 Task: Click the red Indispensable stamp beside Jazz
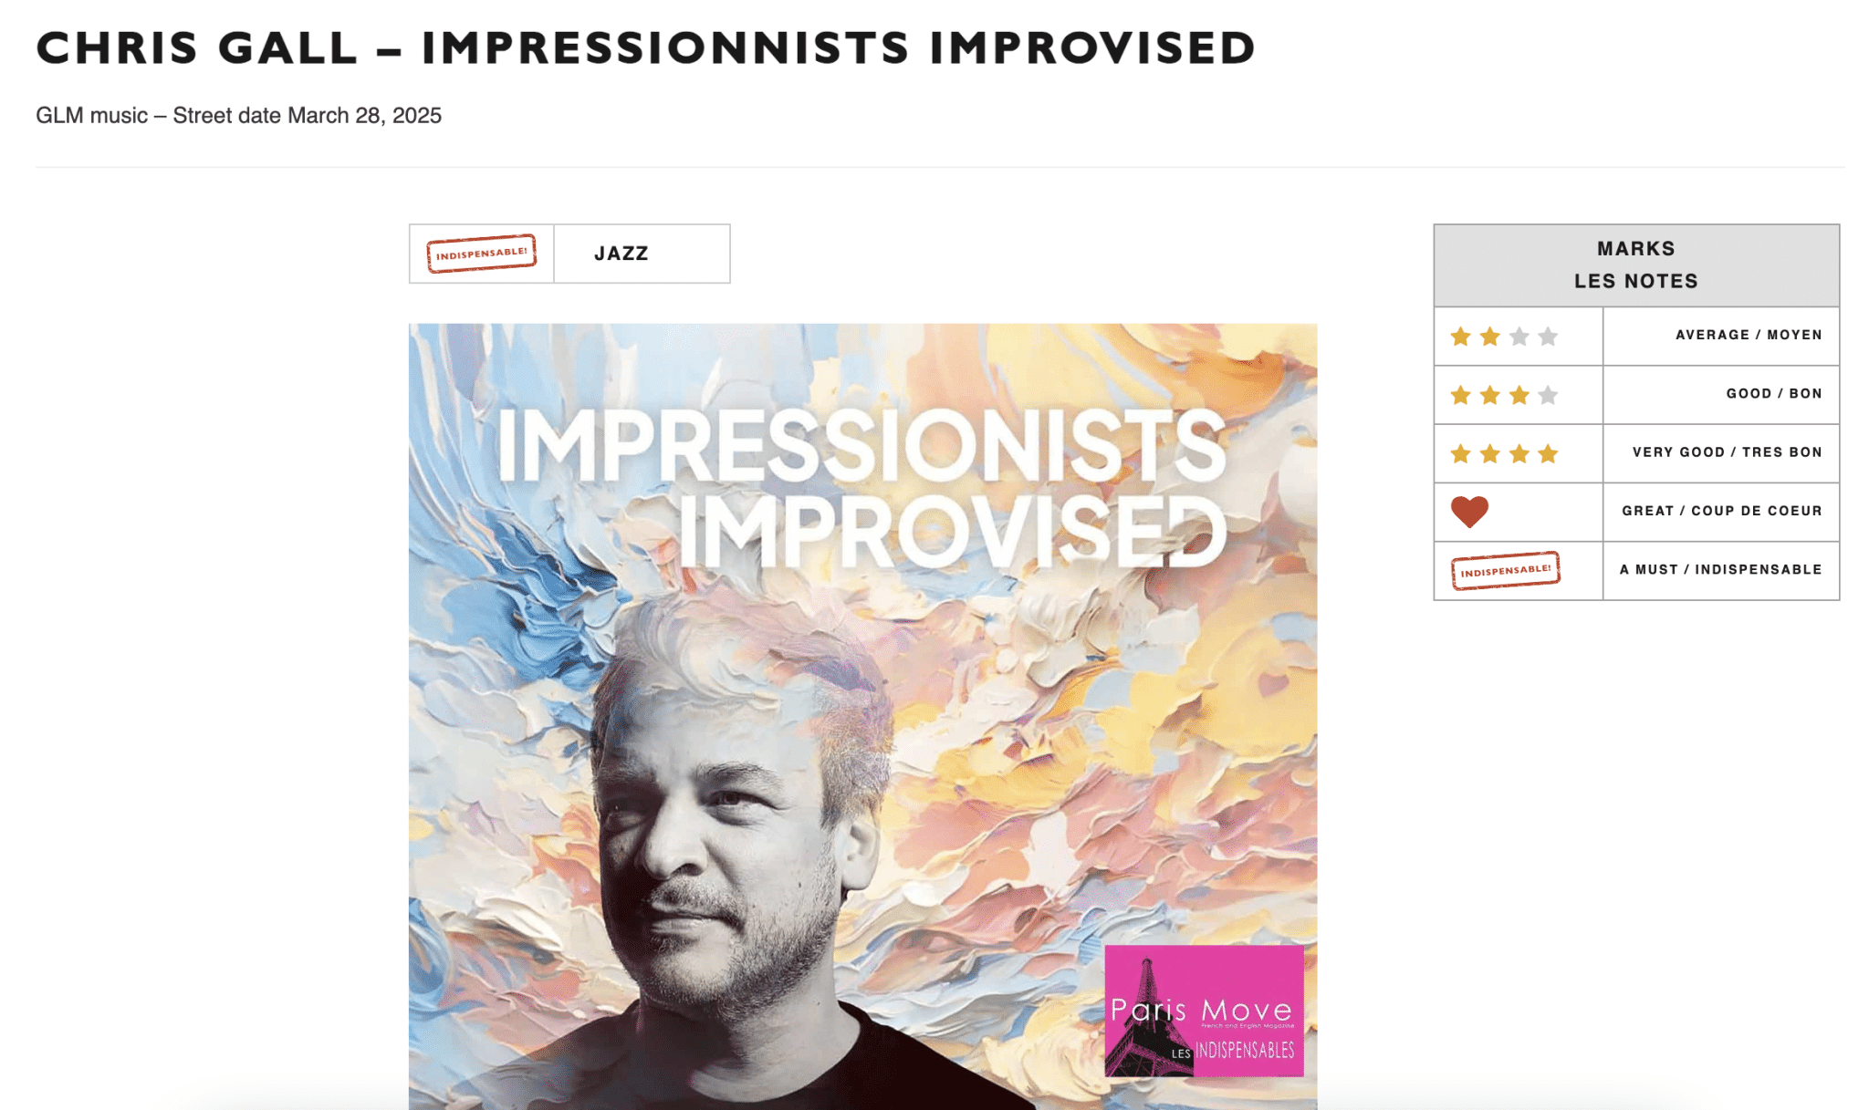click(x=481, y=254)
